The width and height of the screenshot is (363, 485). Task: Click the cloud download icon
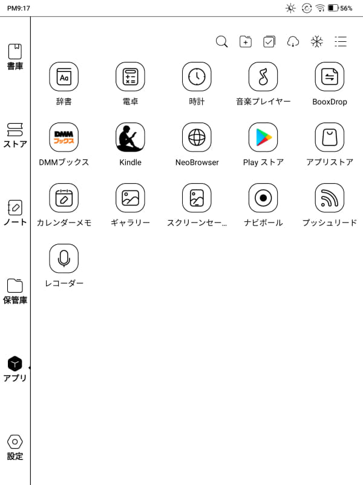pos(293,41)
